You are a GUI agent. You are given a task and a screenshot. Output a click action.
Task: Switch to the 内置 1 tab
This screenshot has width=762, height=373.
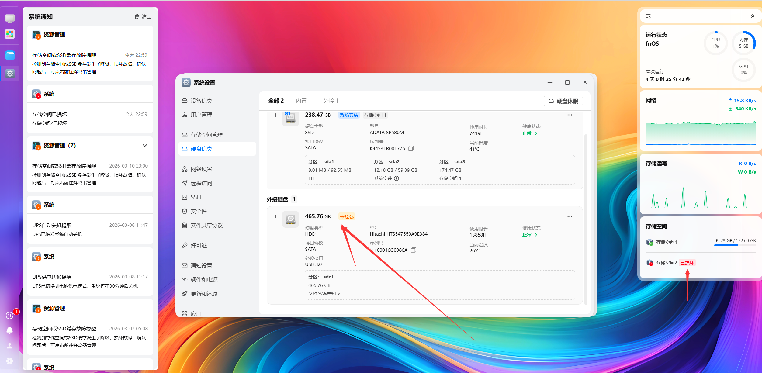(303, 101)
